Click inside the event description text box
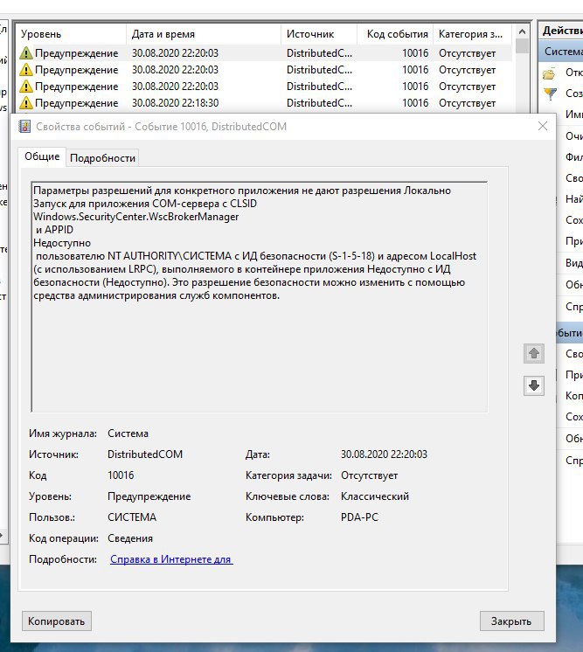Viewport: 583px width, 652px height. [260, 296]
